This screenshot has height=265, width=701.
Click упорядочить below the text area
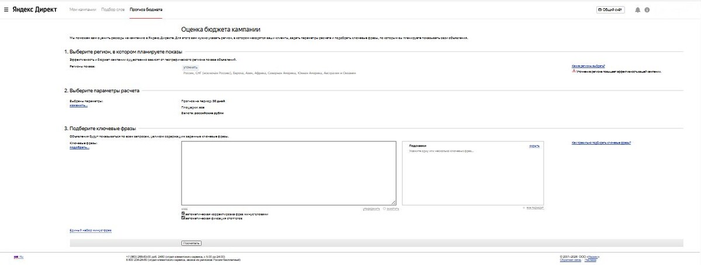tap(371, 208)
